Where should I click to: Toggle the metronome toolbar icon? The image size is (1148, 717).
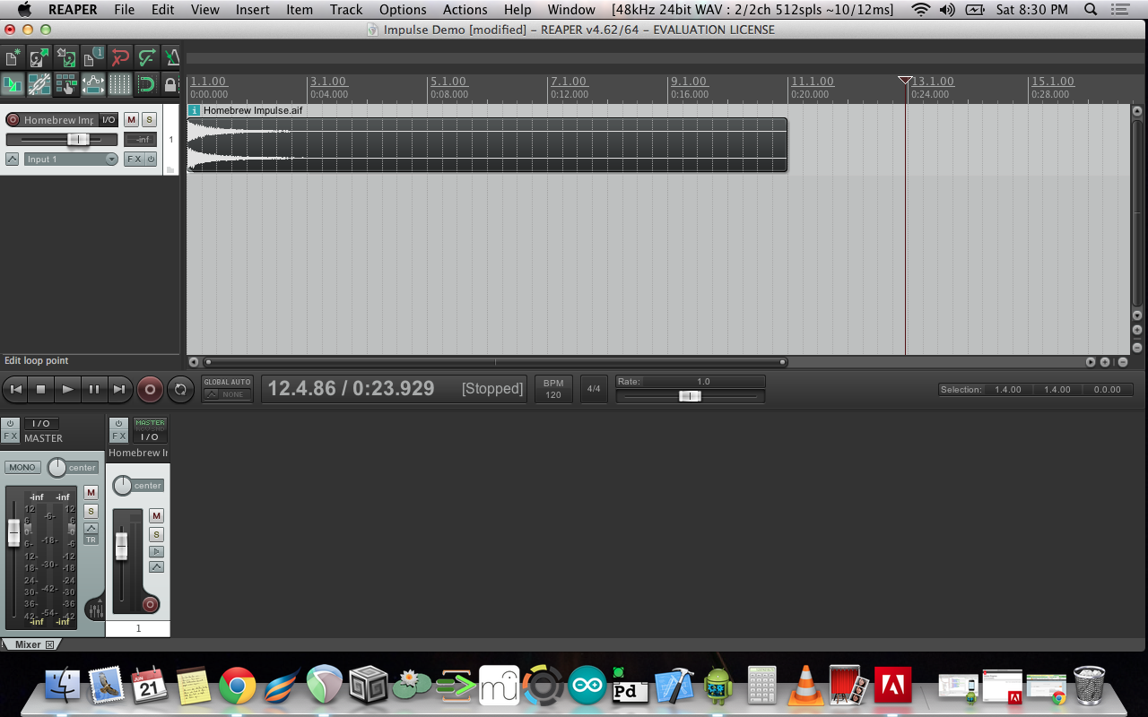[171, 58]
